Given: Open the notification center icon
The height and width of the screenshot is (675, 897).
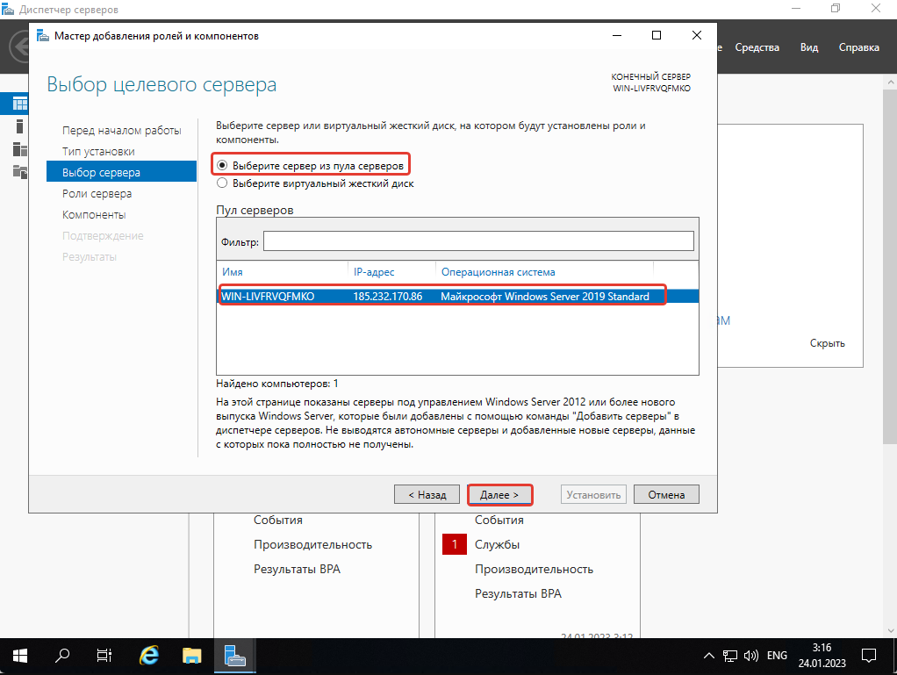Looking at the screenshot, I should click(x=868, y=655).
